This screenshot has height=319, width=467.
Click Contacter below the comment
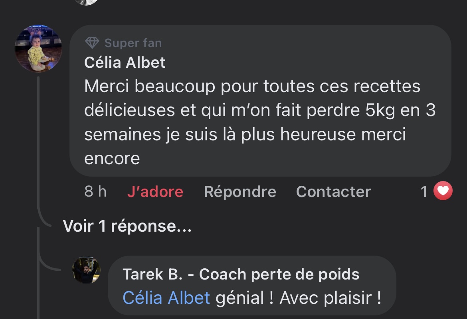tap(333, 192)
